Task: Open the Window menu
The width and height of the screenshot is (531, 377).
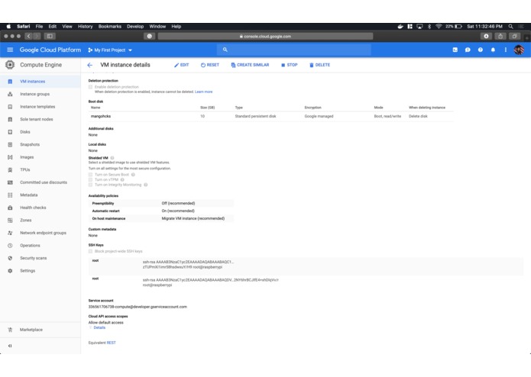Action: (157, 27)
